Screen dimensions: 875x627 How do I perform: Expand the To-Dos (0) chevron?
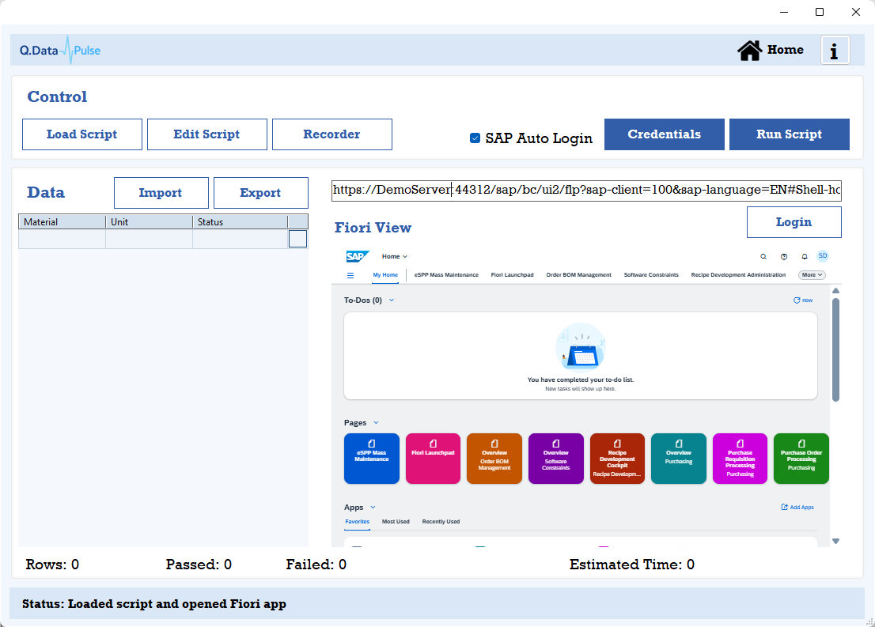coord(392,300)
